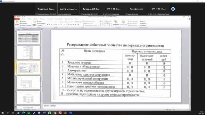Toggle italic formatting
The image size is (205, 115).
pos(49,25)
